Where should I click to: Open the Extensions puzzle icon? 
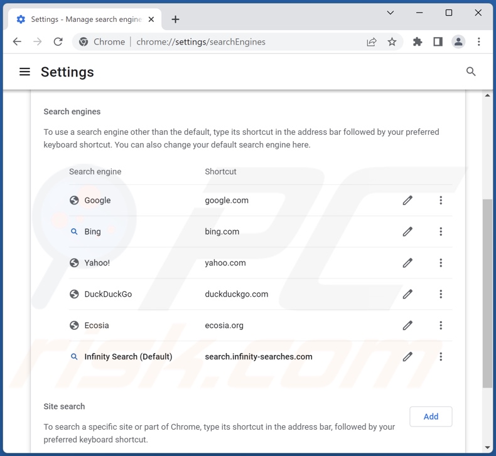[418, 42]
